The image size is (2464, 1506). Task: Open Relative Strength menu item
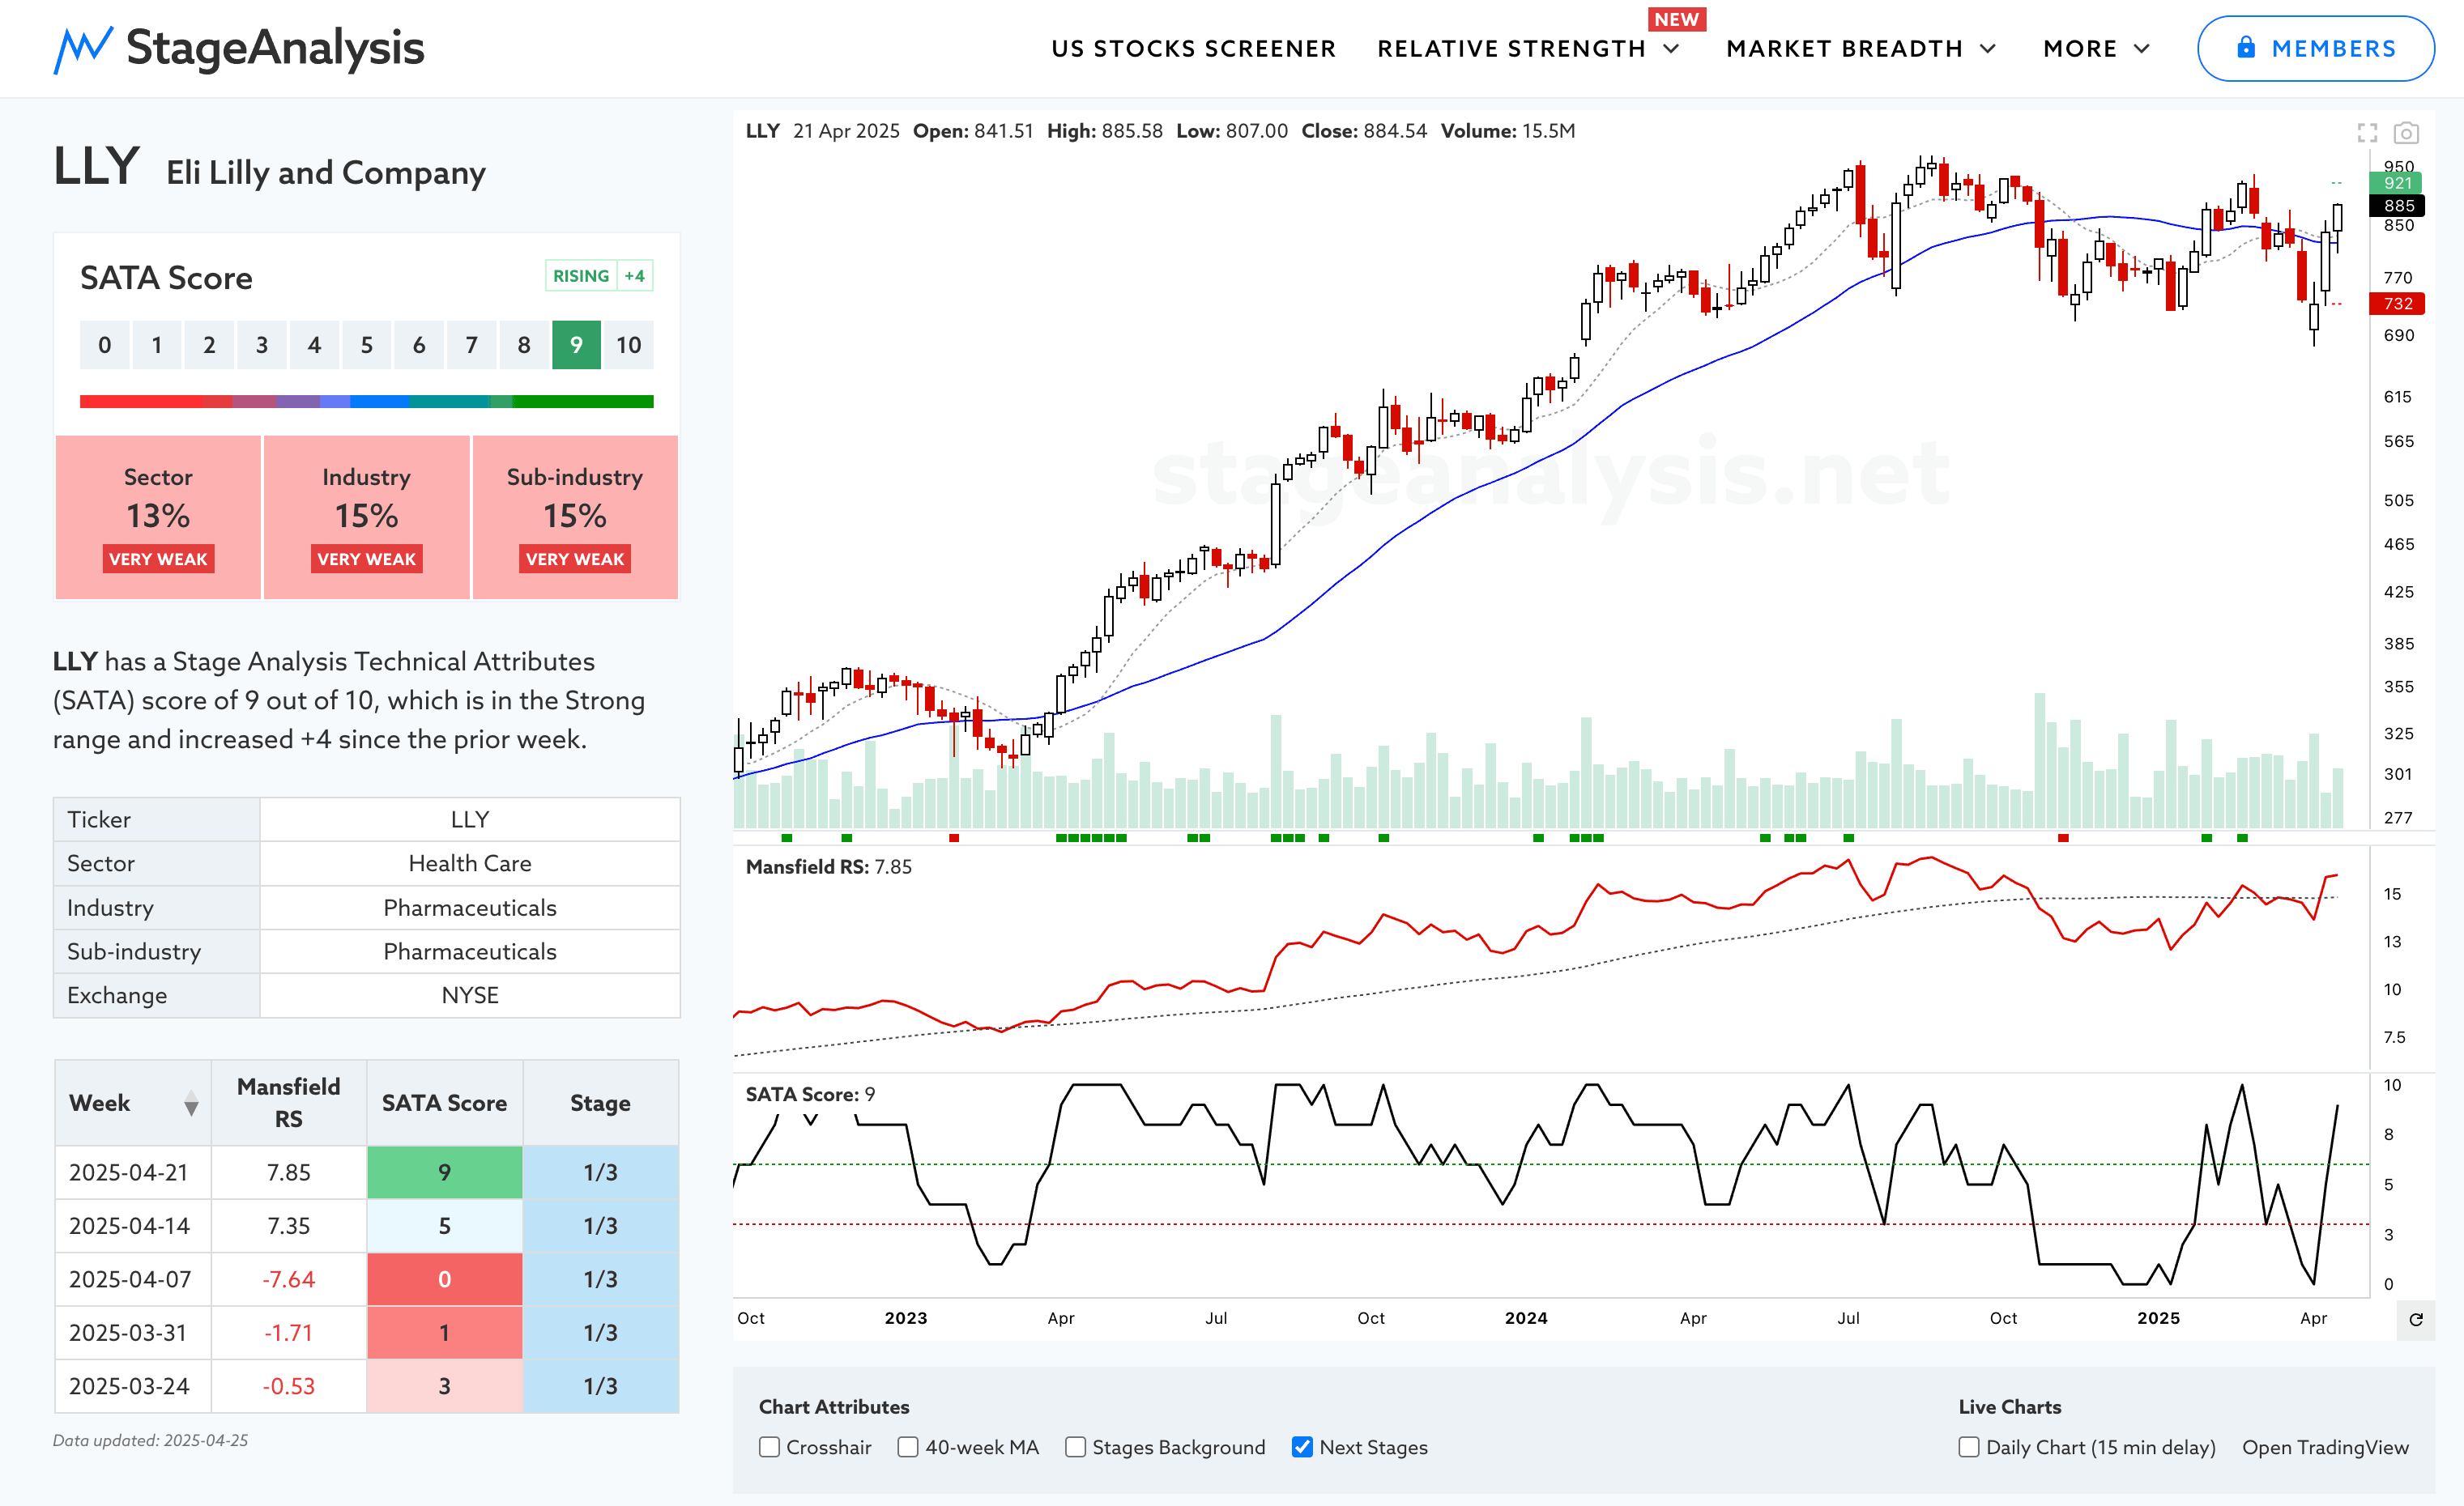[x=1511, y=49]
